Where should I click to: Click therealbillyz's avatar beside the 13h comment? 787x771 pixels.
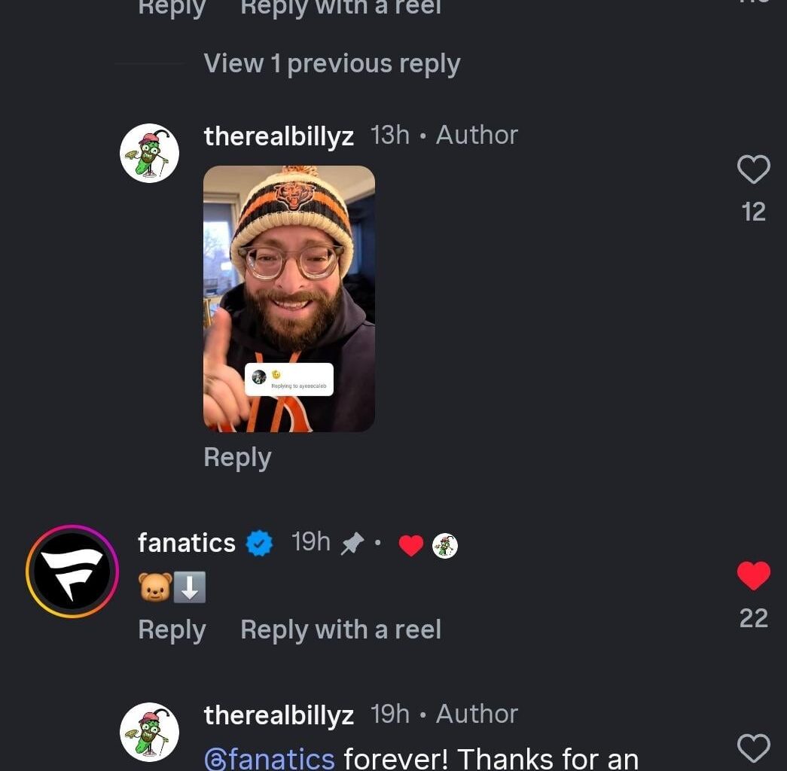149,153
